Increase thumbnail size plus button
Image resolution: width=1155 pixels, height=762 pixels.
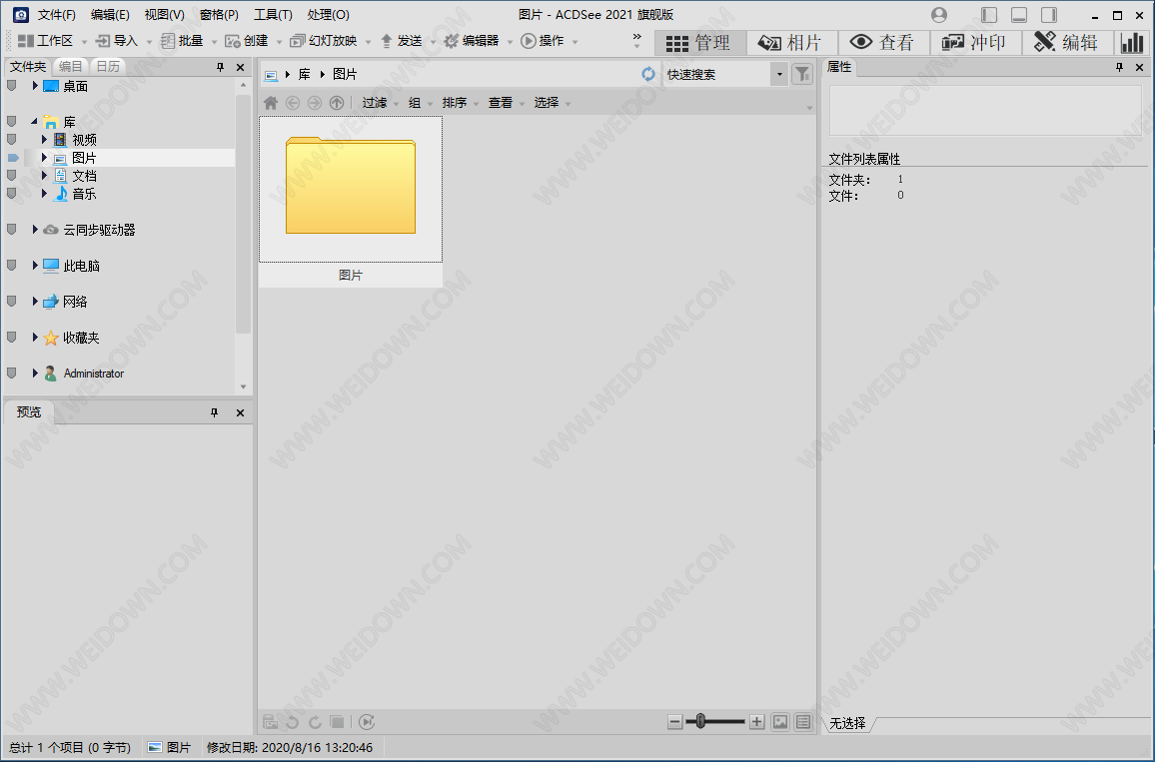coord(756,721)
